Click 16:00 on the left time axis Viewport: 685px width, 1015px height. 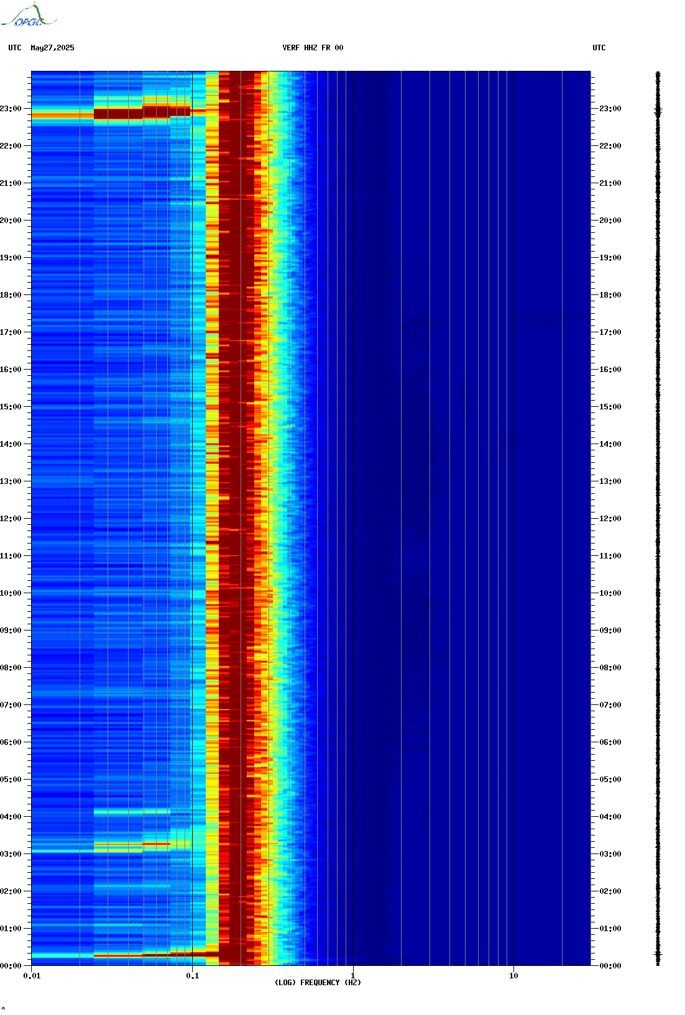pyautogui.click(x=11, y=370)
